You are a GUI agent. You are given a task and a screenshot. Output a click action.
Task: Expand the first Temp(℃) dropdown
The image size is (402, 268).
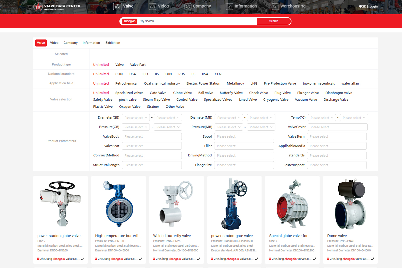click(x=322, y=118)
